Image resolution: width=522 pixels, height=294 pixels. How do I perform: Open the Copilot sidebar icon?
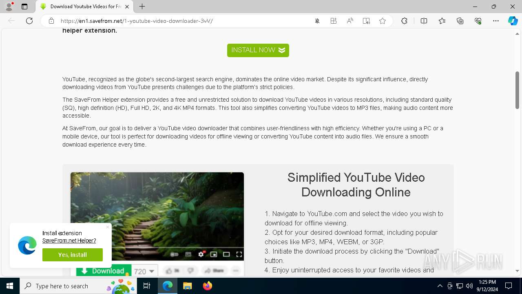[513, 21]
